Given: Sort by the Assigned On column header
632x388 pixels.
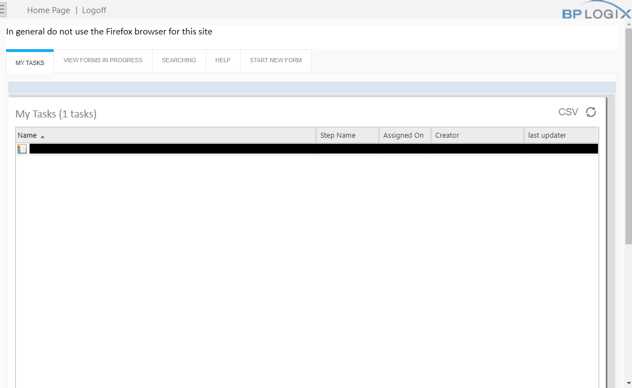Looking at the screenshot, I should [x=403, y=136].
